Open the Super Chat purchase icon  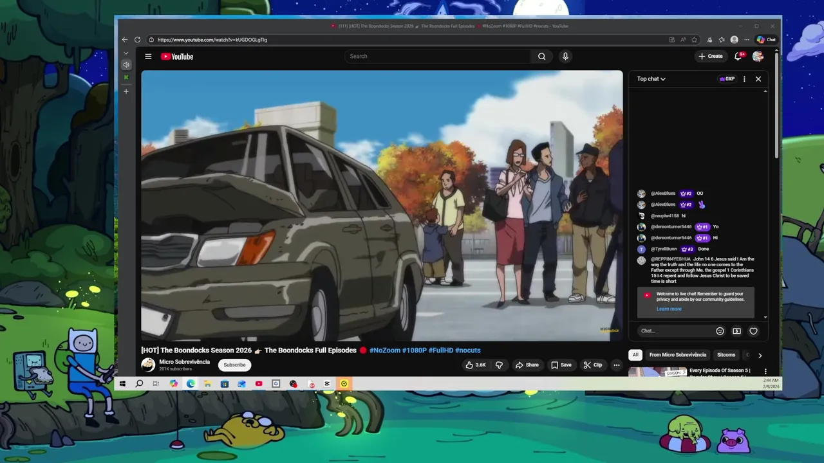click(736, 331)
